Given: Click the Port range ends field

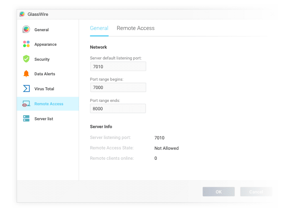Looking at the screenshot, I should tap(118, 109).
